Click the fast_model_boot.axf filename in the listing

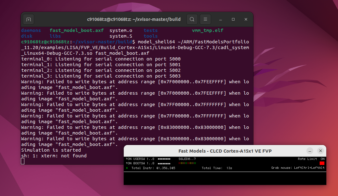77,30
